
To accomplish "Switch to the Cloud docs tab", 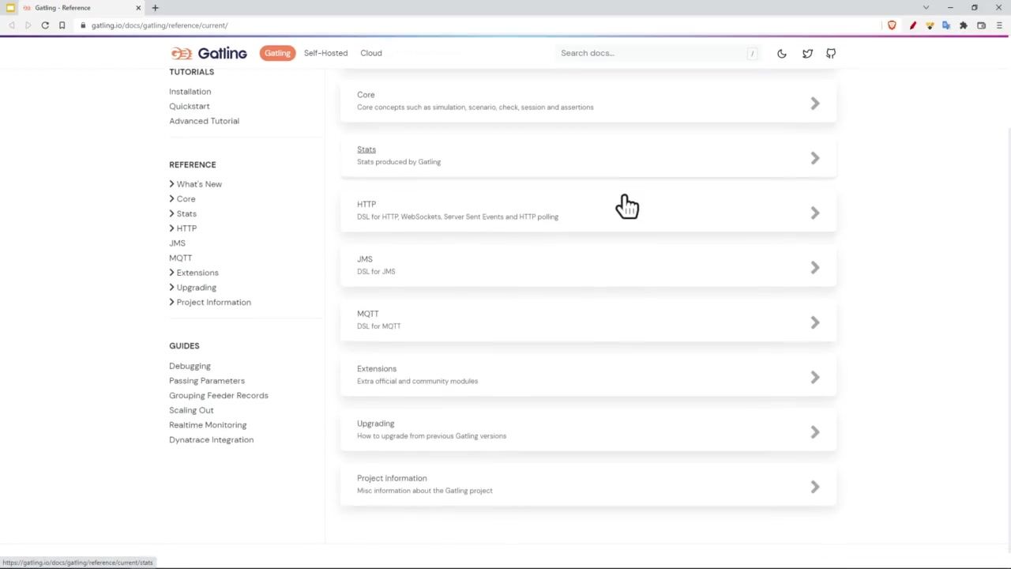I will click(x=371, y=53).
